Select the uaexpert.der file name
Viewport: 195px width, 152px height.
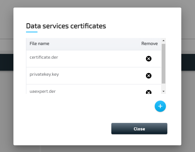(x=43, y=91)
